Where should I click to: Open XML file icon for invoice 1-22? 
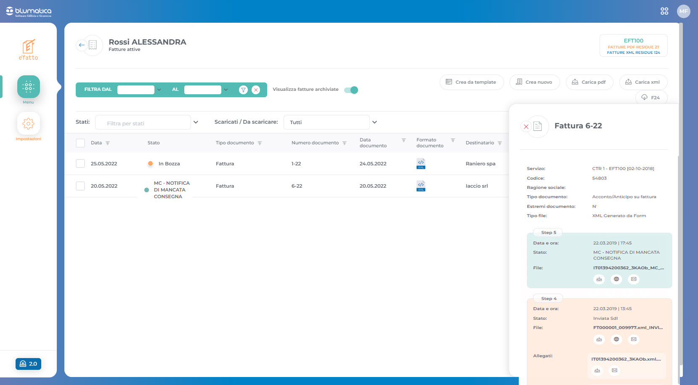421,164
